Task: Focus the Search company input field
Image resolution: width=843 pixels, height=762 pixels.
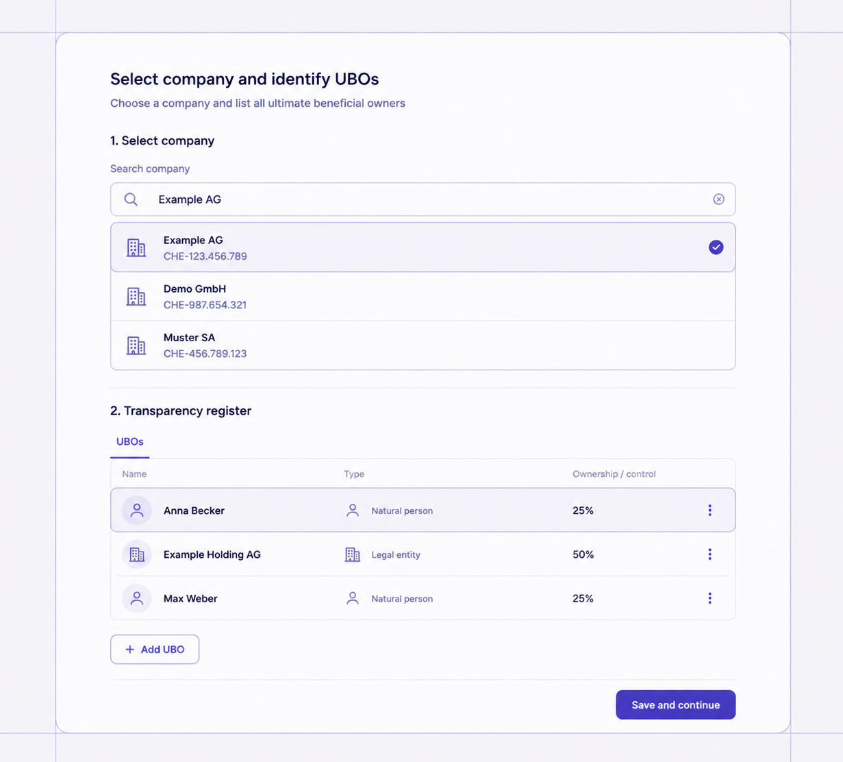Action: [x=423, y=199]
